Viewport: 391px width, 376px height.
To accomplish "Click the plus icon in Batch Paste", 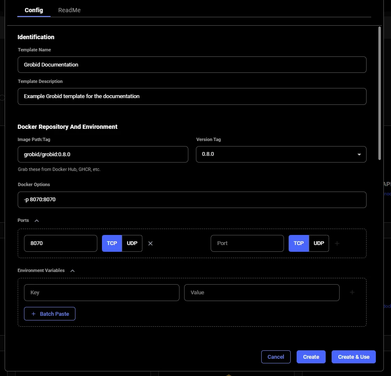I will pos(33,314).
